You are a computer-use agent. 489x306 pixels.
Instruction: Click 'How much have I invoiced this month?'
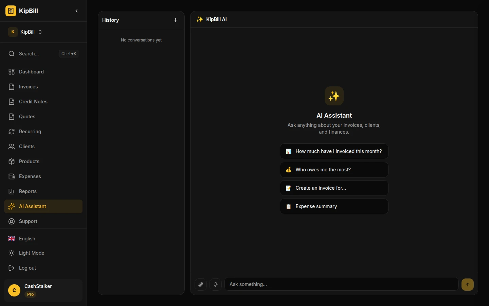pyautogui.click(x=334, y=151)
